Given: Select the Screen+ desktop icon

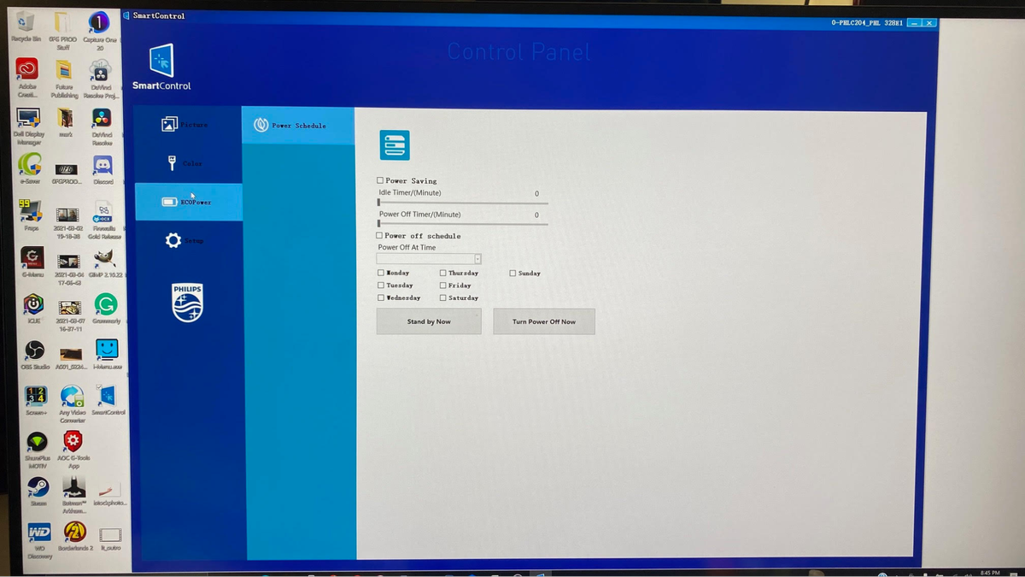Looking at the screenshot, I should 36,401.
